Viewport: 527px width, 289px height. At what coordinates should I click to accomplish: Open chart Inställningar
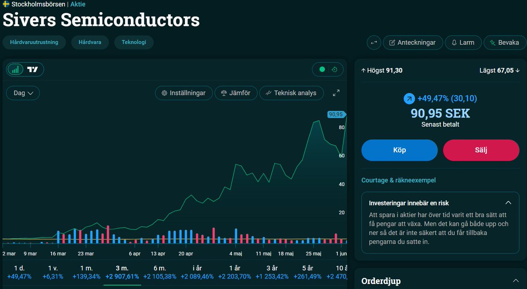(184, 93)
